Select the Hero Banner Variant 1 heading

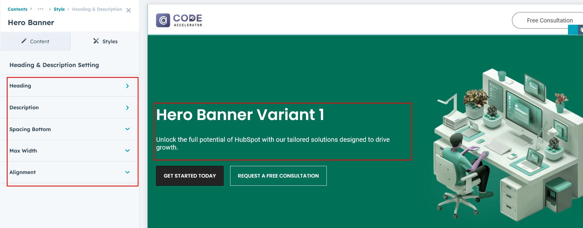click(x=240, y=115)
